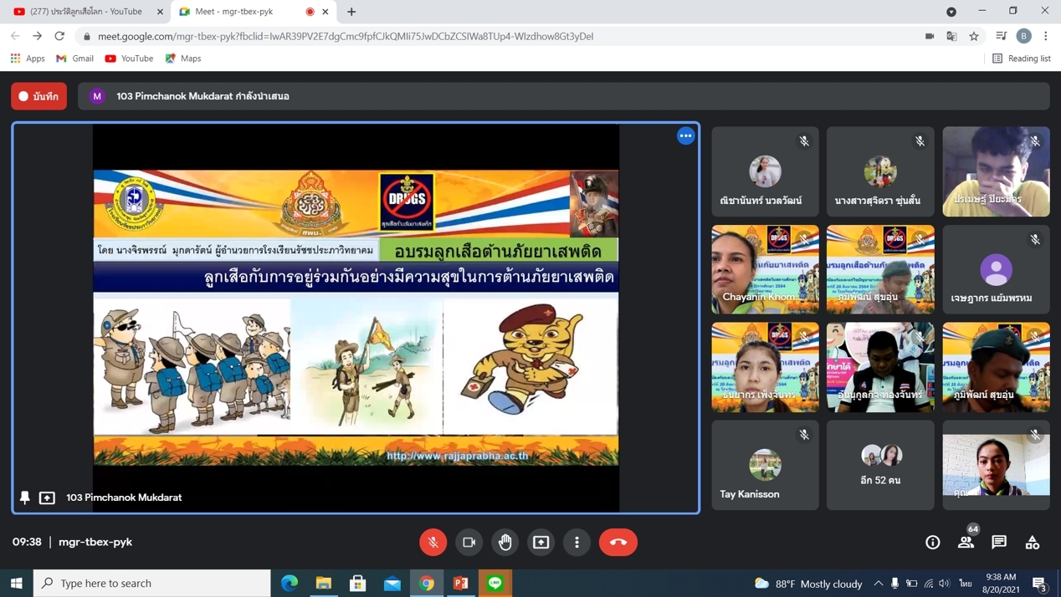Leave the call with red hang-up button
Screen dimensions: 1061x597
618,542
